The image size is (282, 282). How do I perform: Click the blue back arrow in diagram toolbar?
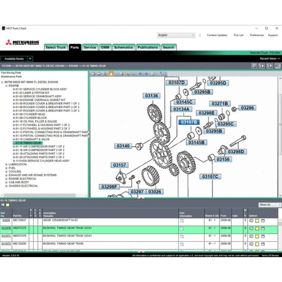click(141, 74)
